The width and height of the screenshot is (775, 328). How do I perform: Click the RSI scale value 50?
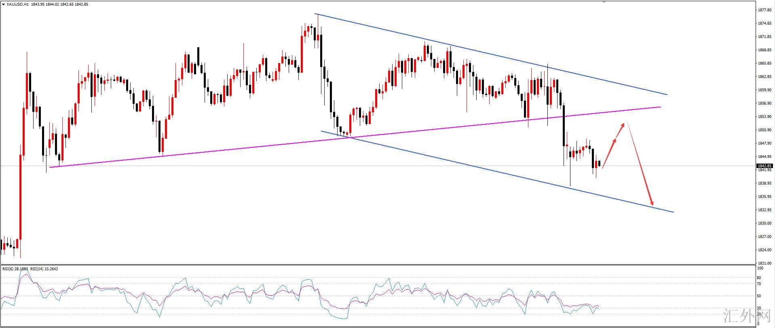[x=759, y=296]
